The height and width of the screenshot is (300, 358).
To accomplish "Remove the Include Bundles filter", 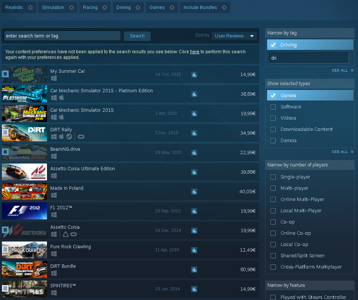I will coord(224,7).
